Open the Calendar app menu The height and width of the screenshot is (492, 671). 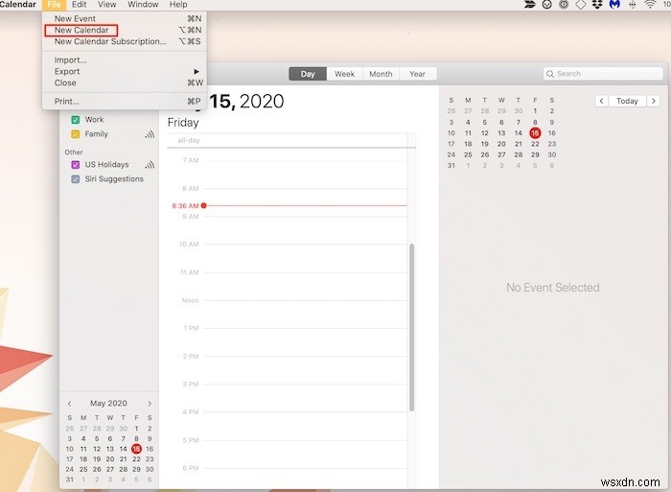[18, 4]
